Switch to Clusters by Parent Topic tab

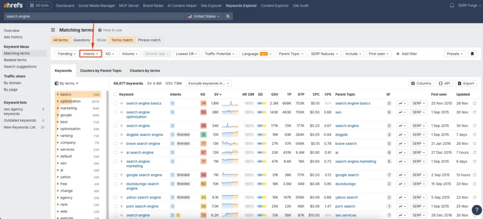click(101, 71)
